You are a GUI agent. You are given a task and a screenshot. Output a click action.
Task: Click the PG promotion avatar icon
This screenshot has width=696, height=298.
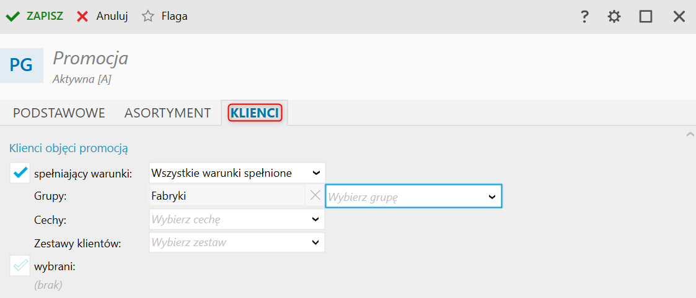click(22, 65)
